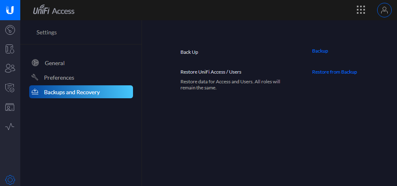Click the Backups and Recovery download icon
Image resolution: width=397 pixels, height=186 pixels.
point(35,92)
